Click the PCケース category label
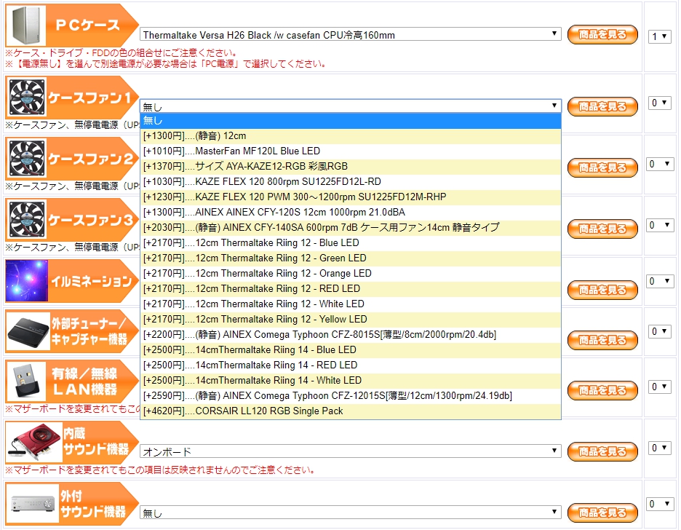Screen dimensions: 681x530 coord(88,25)
